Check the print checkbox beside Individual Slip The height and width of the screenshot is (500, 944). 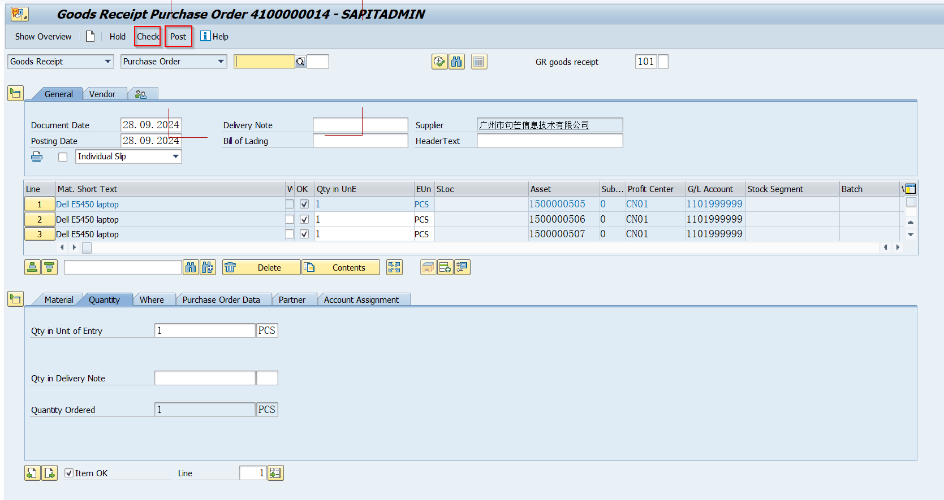point(63,157)
